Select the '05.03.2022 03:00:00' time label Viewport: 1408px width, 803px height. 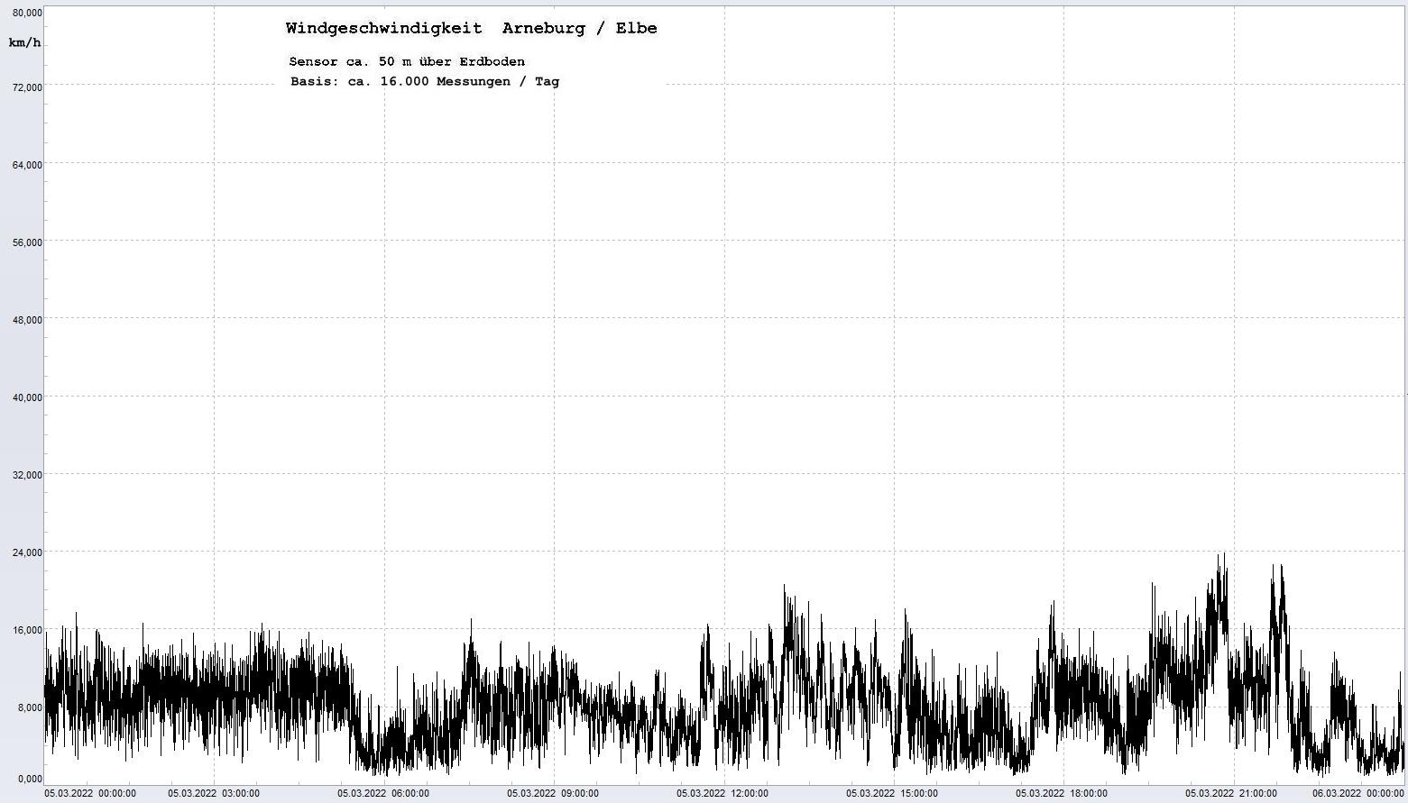pyautogui.click(x=214, y=794)
